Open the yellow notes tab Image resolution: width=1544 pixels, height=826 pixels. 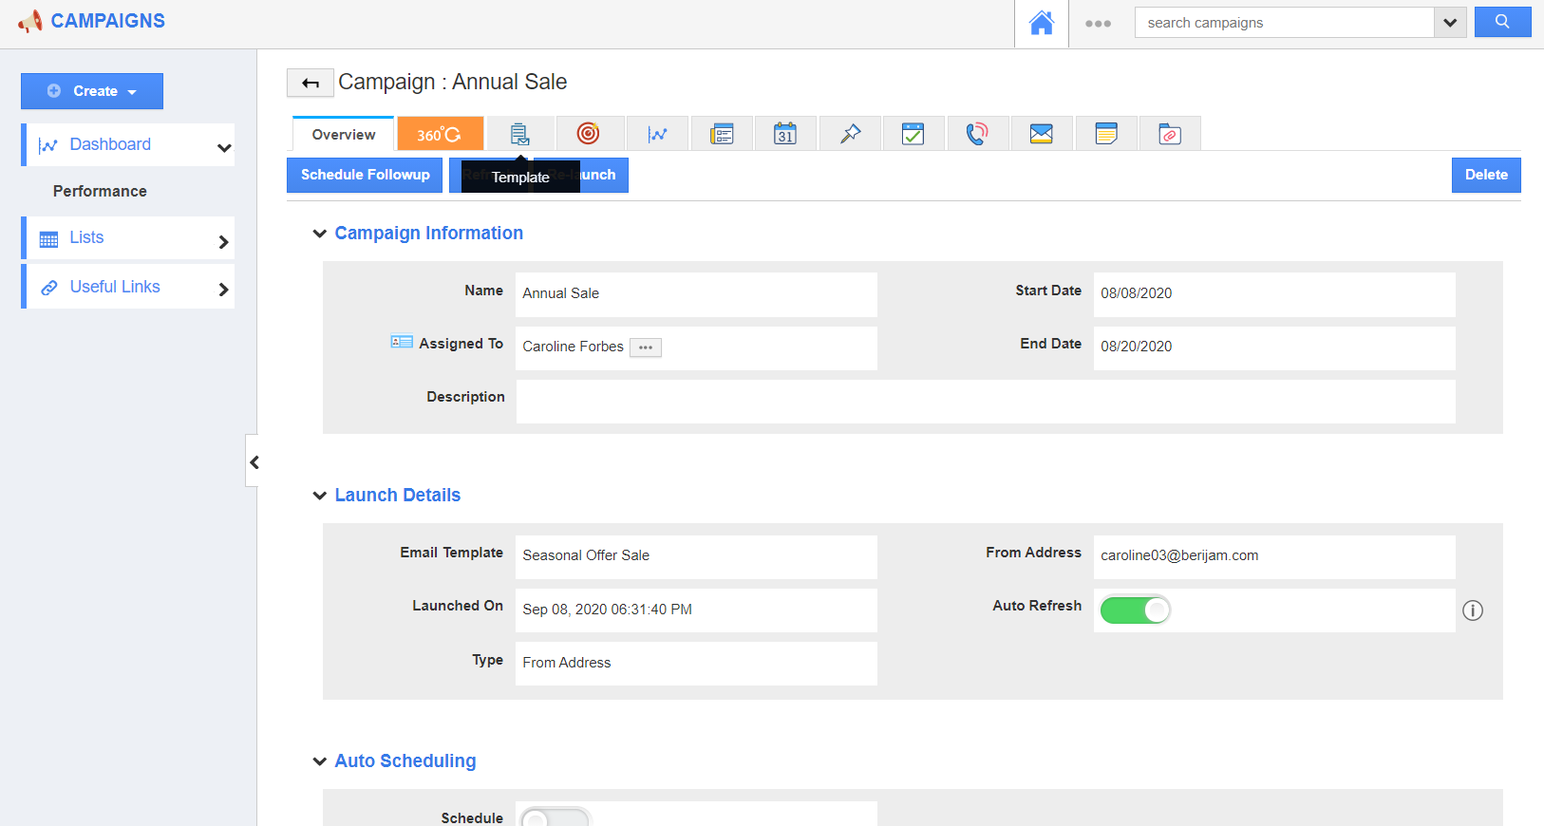[x=1106, y=134]
